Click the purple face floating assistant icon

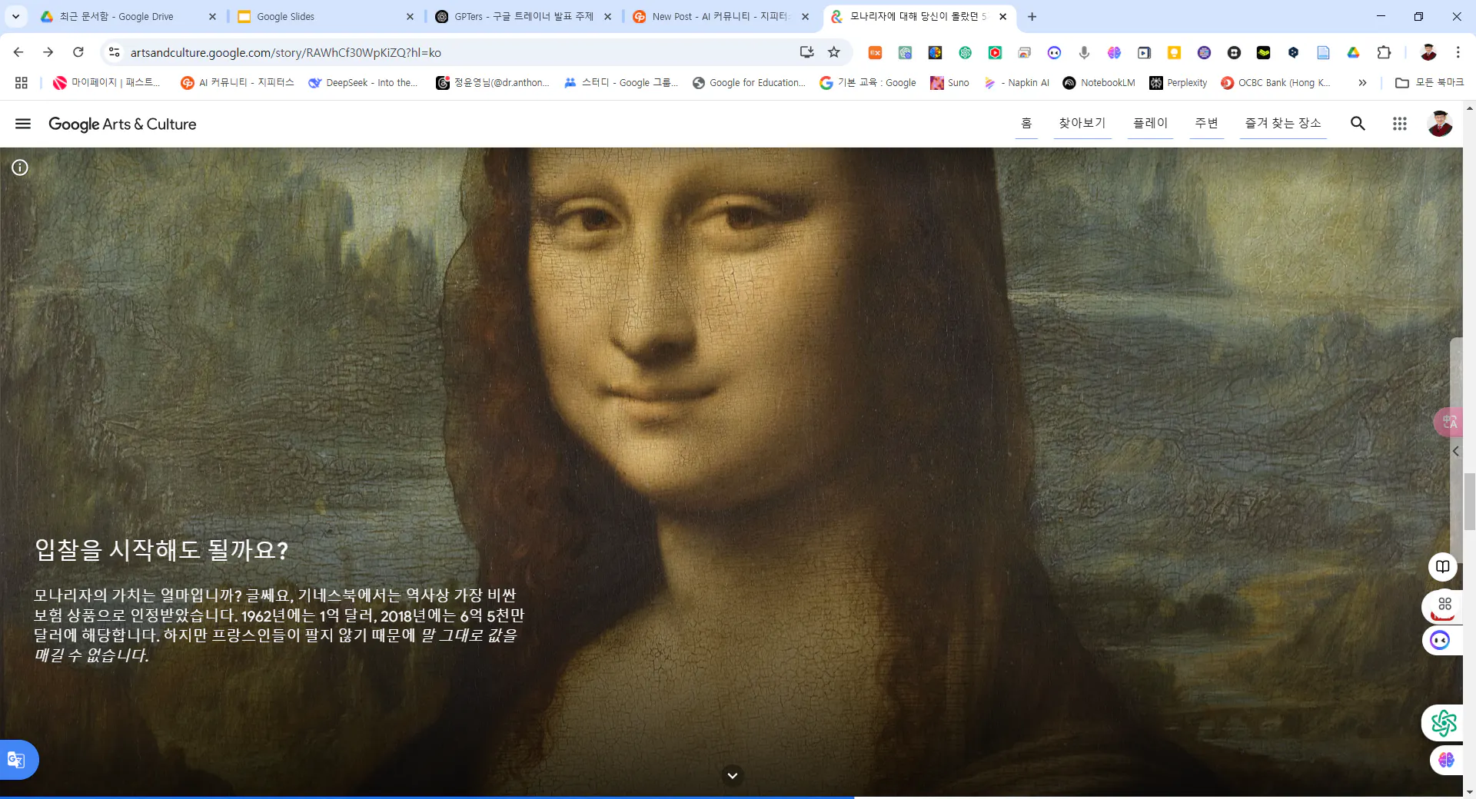(x=1440, y=640)
